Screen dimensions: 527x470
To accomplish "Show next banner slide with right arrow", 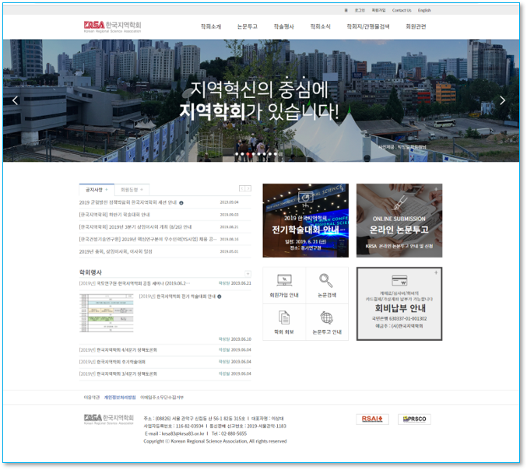I will coord(502,100).
